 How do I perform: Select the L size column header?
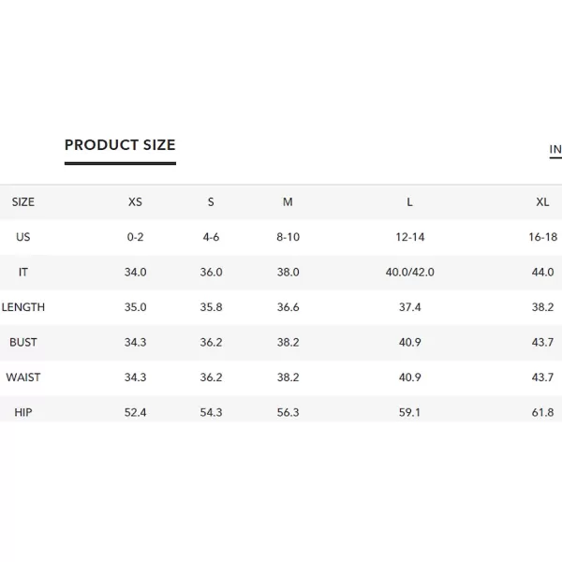[x=409, y=202]
